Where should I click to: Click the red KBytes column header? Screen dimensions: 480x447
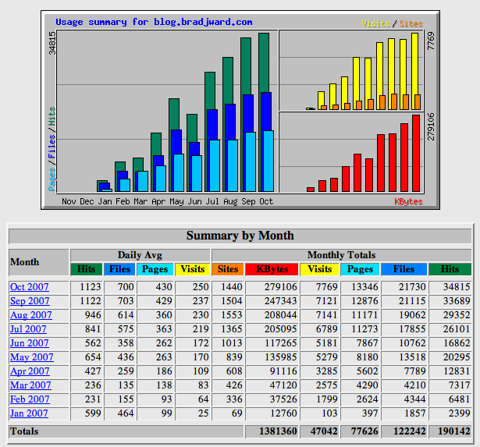(272, 269)
